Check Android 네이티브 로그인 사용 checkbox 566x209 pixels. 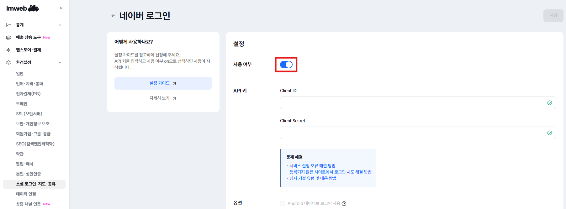(x=283, y=204)
